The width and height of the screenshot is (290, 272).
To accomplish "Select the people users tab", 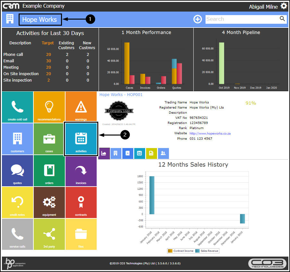I will 163,153.
